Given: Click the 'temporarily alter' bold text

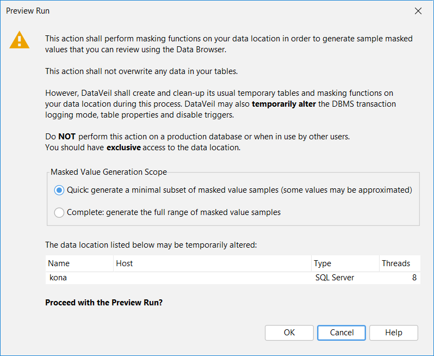Looking at the screenshot, I should pos(284,104).
